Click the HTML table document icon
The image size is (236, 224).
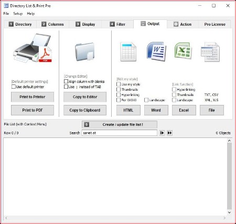(128, 51)
